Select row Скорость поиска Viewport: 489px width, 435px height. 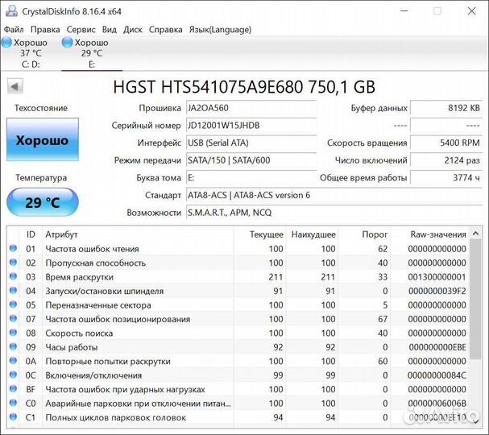[x=238, y=333]
